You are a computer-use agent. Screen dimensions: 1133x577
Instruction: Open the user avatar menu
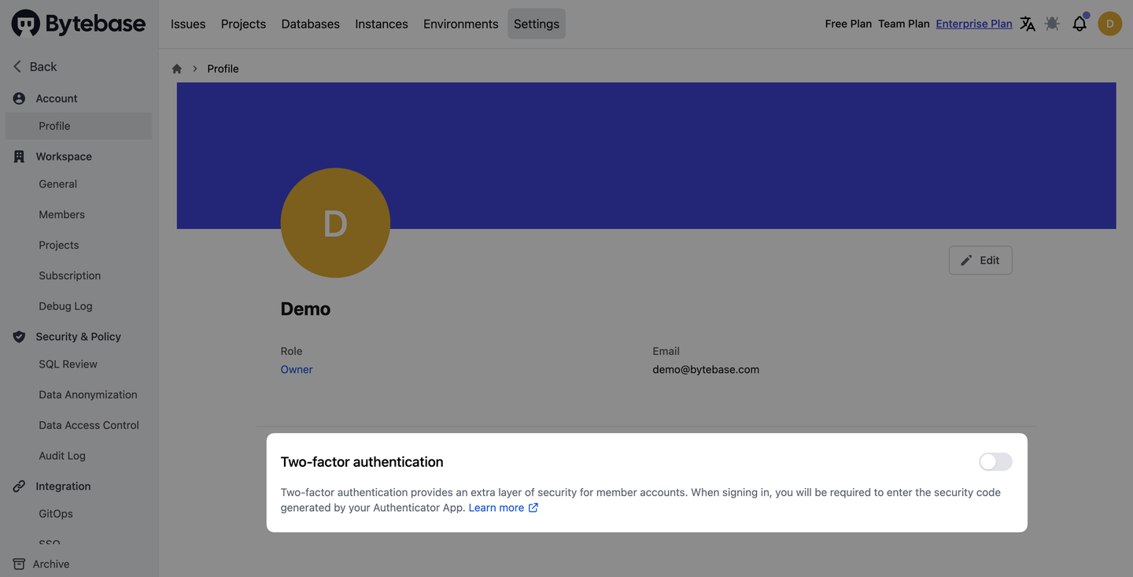click(1110, 24)
